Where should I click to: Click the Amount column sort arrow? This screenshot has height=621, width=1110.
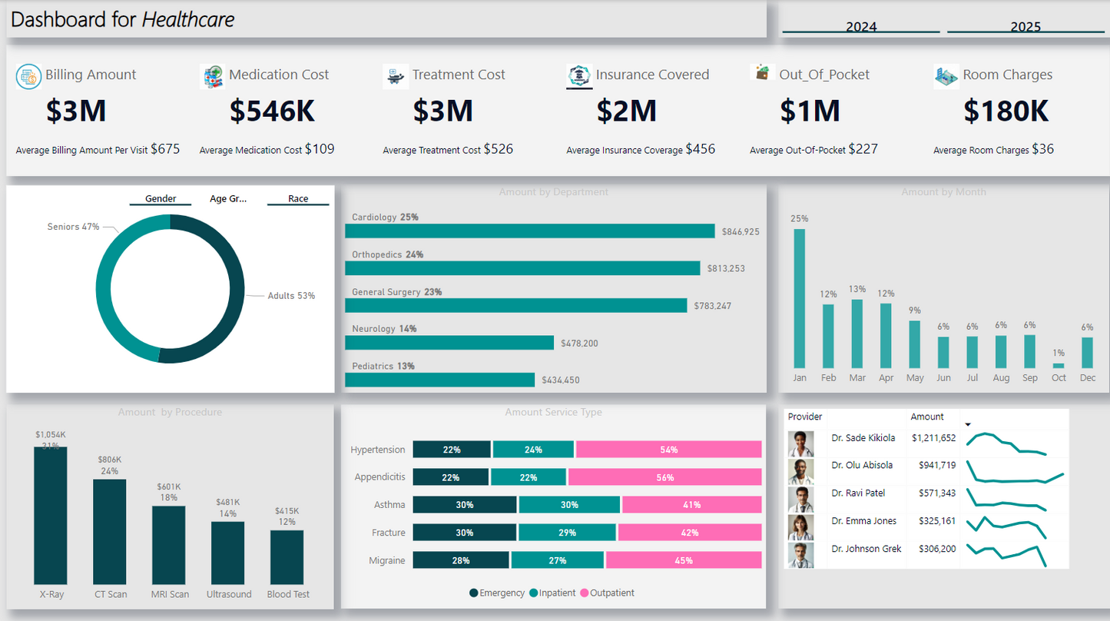point(968,425)
